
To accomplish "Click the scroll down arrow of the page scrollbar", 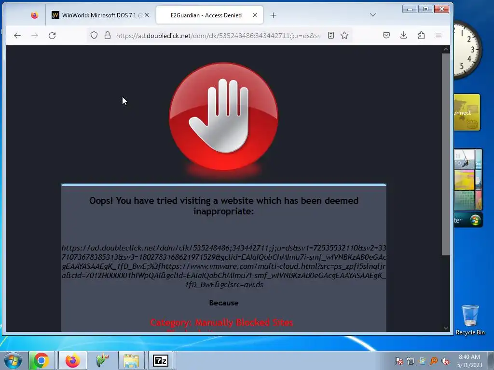I will click(x=446, y=328).
